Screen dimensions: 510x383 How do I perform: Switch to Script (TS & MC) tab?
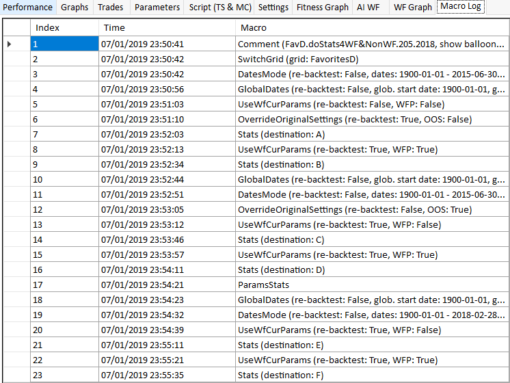click(x=219, y=8)
